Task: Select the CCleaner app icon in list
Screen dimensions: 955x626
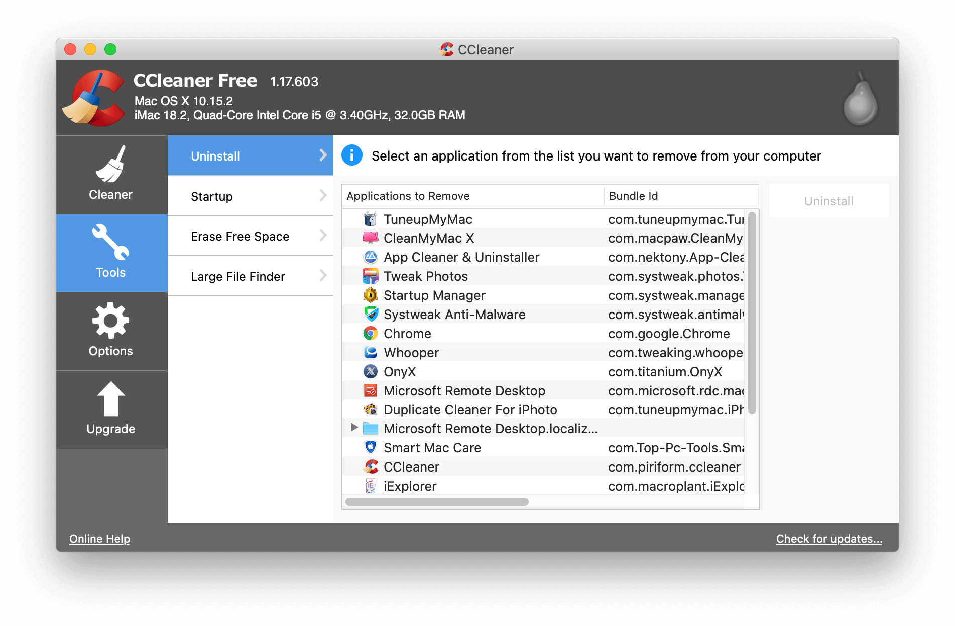Action: pyautogui.click(x=370, y=466)
